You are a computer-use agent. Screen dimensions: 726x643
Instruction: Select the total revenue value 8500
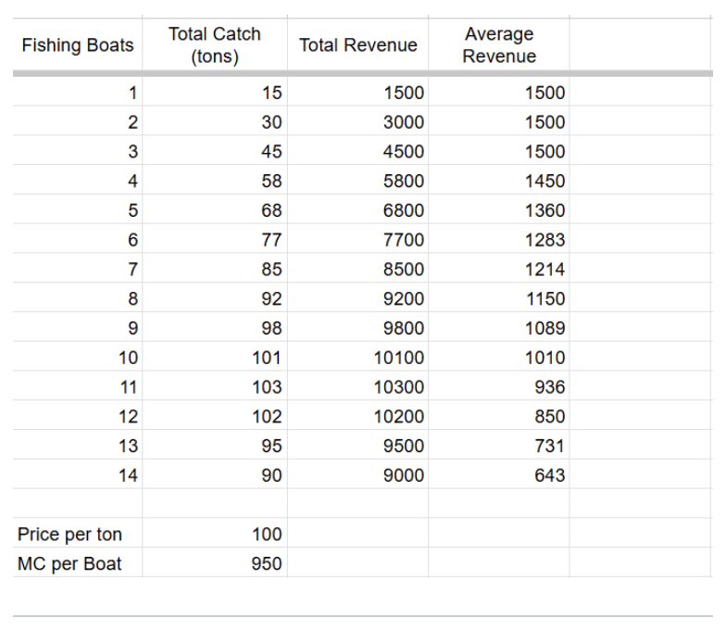[x=357, y=269]
